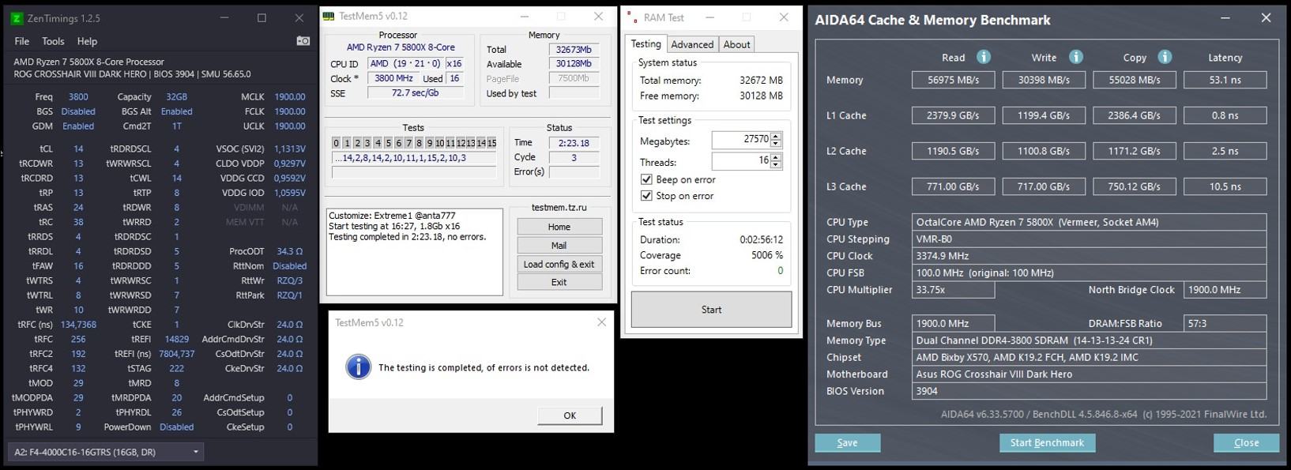Click the Memory Latency 53.1 ns value
Viewport: 1291px width, 470px height.
point(1225,80)
